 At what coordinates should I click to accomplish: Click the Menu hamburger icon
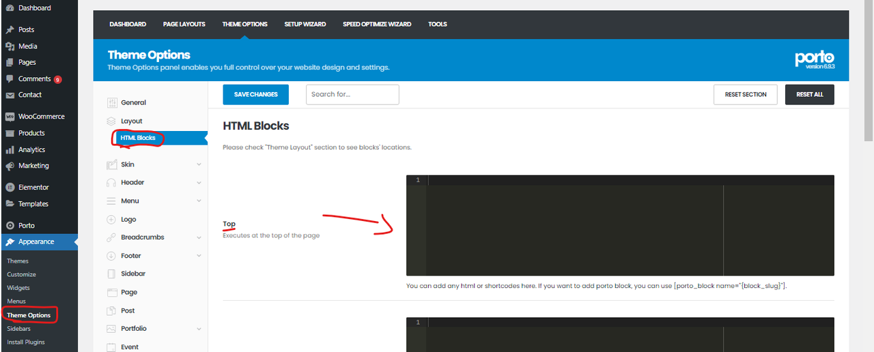[111, 201]
